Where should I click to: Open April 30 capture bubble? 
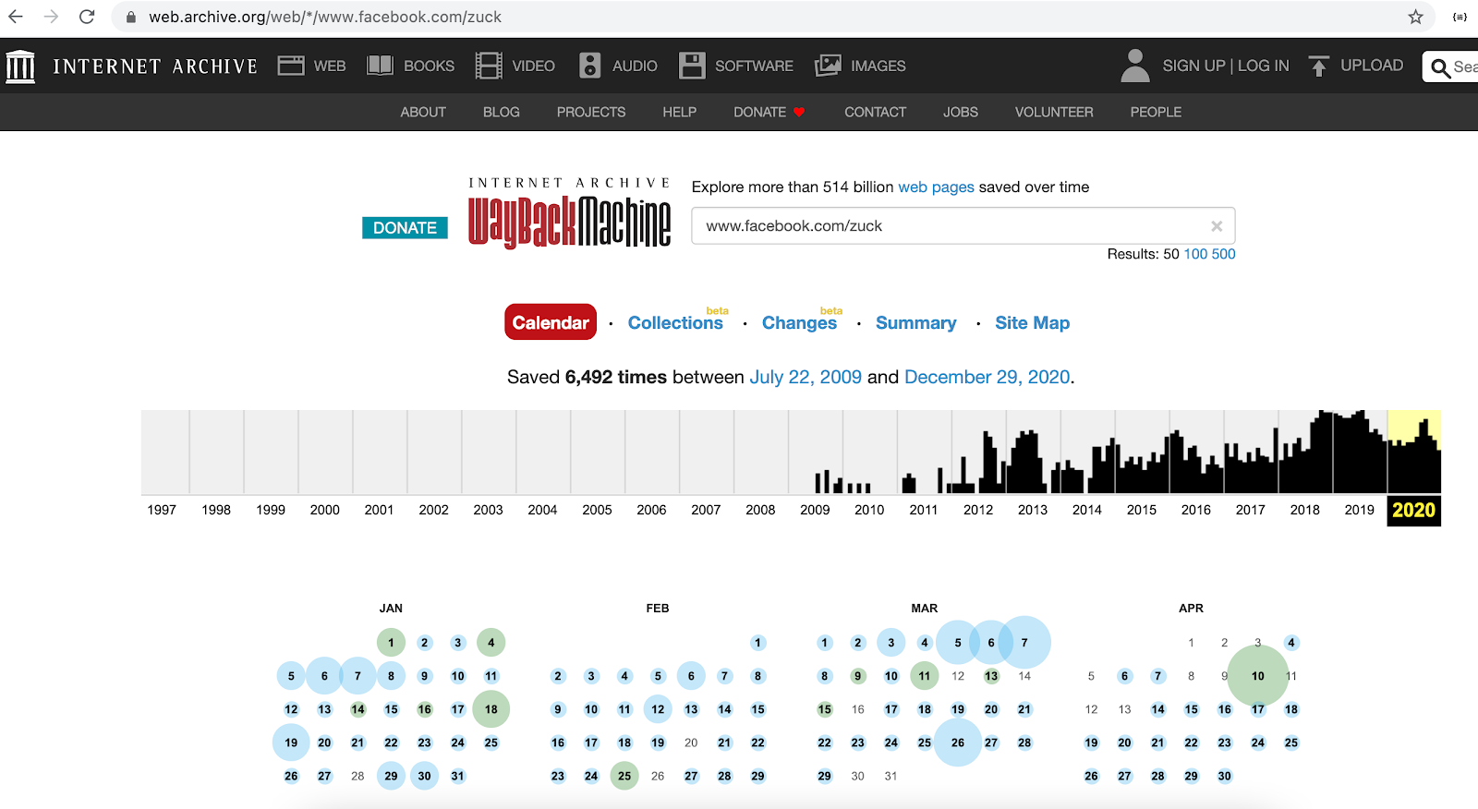pos(1225,776)
